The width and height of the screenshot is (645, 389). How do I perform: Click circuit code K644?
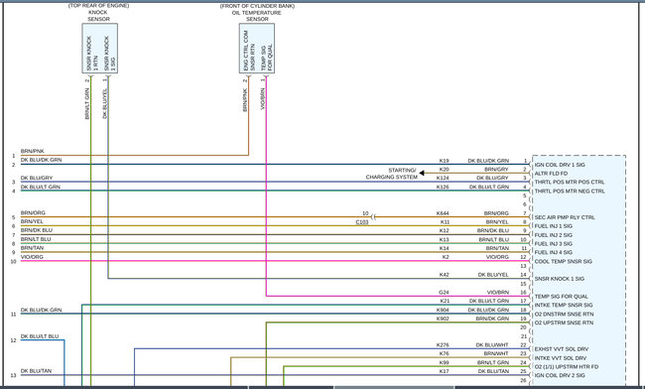(443, 213)
